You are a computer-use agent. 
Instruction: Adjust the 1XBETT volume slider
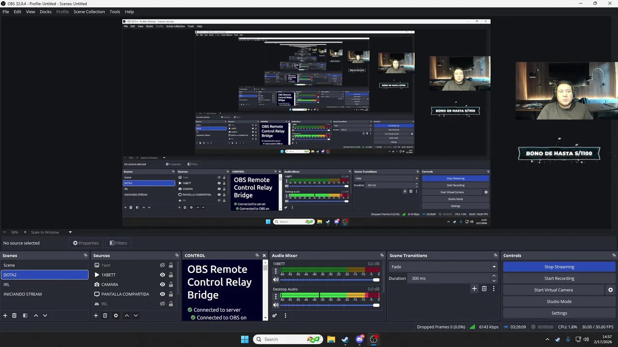330,280
